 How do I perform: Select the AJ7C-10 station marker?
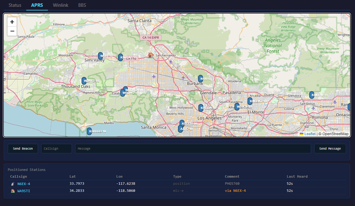tap(180, 129)
